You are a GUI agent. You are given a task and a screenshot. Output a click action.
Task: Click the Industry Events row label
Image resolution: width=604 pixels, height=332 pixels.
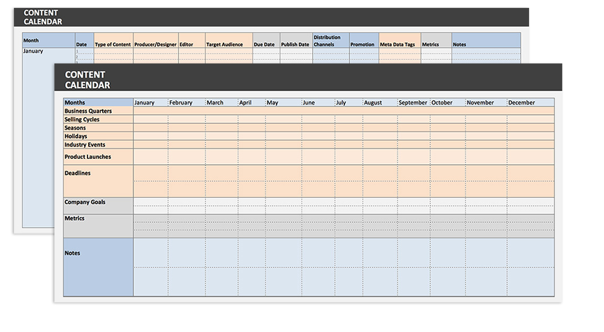tap(98, 145)
